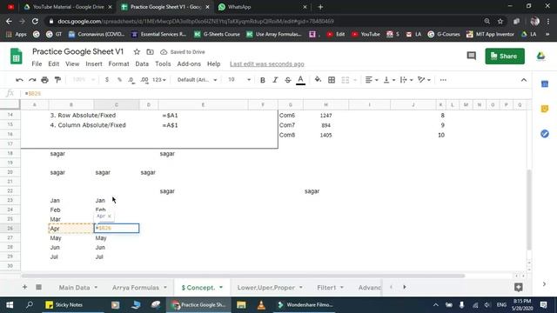Switch to Lower,Uper,Proper sheet tab
This screenshot has height=313, width=557.
tap(266, 288)
